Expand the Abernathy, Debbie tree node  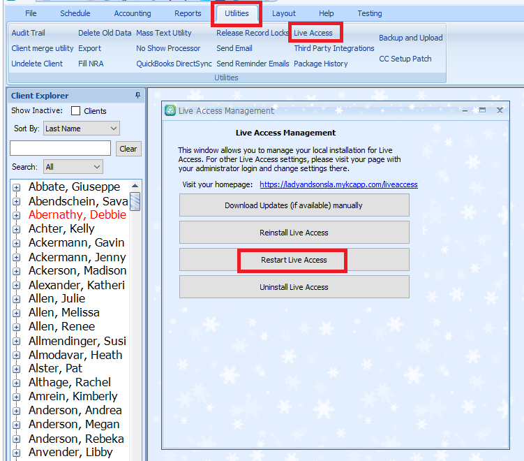17,215
